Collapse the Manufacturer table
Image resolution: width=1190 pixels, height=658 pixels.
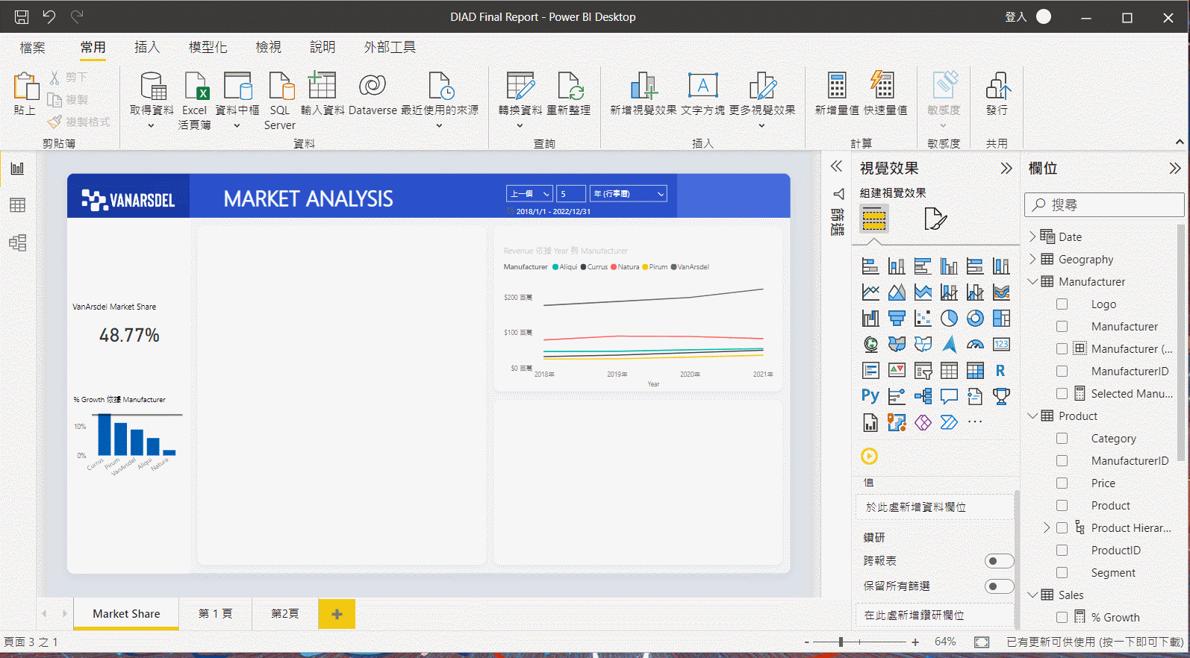click(1032, 281)
